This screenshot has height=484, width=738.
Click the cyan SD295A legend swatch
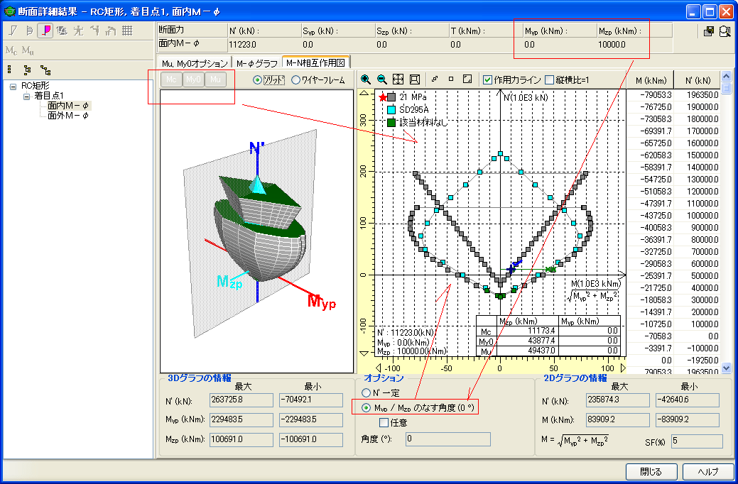[x=391, y=110]
